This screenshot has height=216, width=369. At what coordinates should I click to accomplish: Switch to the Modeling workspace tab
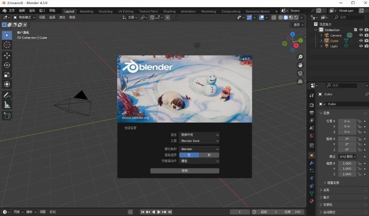pyautogui.click(x=86, y=11)
